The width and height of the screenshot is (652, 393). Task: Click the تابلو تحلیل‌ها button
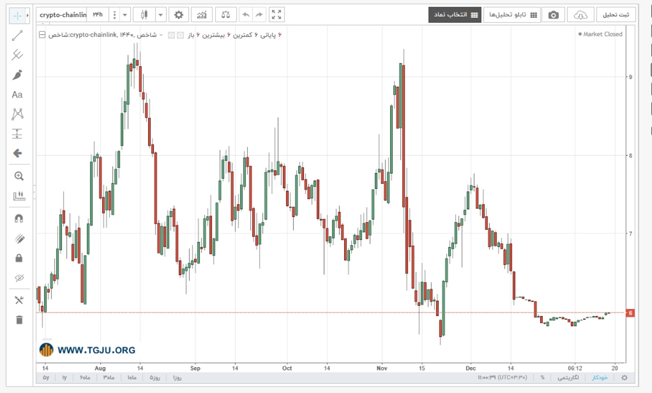tap(512, 15)
